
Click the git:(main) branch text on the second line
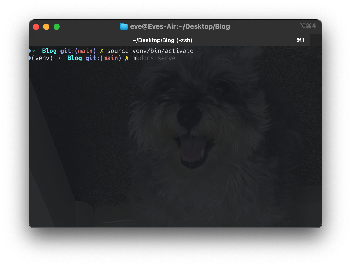point(103,58)
